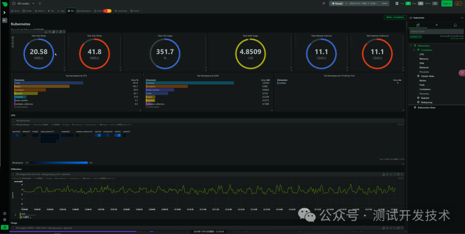Click the green Sign in button
Screen dimensions: 465x234
point(446,3)
